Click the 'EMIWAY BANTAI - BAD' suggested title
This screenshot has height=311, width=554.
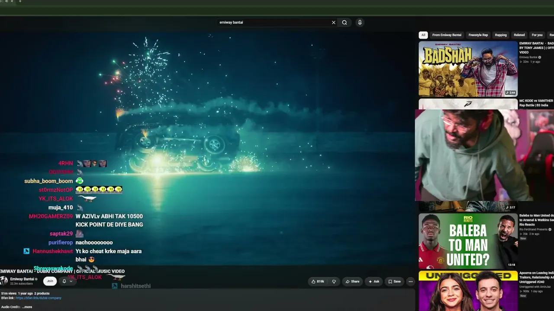pos(537,48)
